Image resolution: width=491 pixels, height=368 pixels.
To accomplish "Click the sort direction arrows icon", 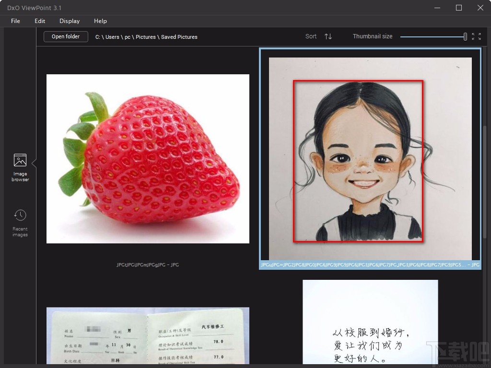I will (328, 36).
